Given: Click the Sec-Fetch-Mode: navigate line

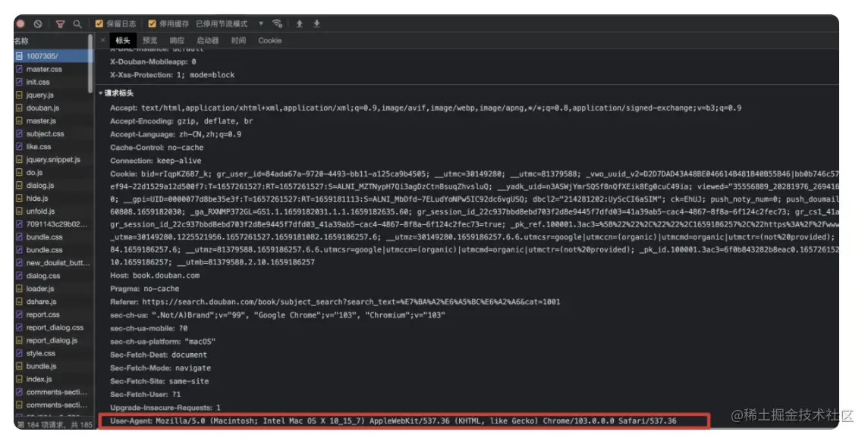Looking at the screenshot, I should point(161,368).
